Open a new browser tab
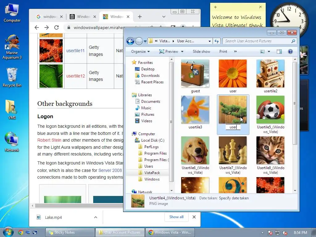Image resolution: width=316 pixels, height=237 pixels. coord(140,17)
